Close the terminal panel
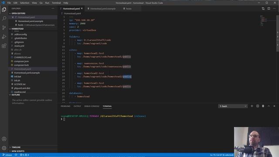The width and height of the screenshot is (279, 157). click(274, 106)
